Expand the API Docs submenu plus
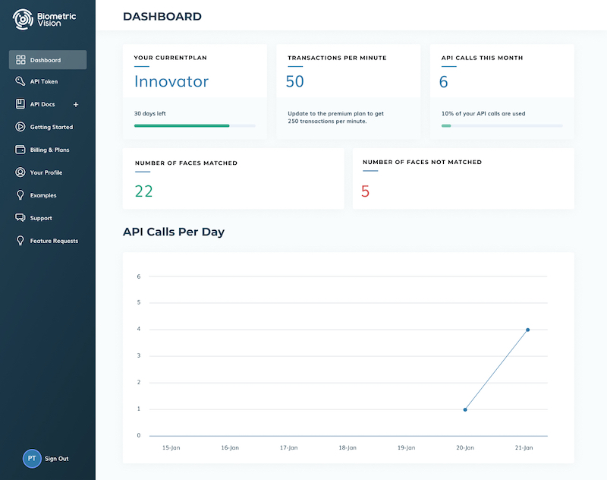The image size is (607, 480). (76, 105)
